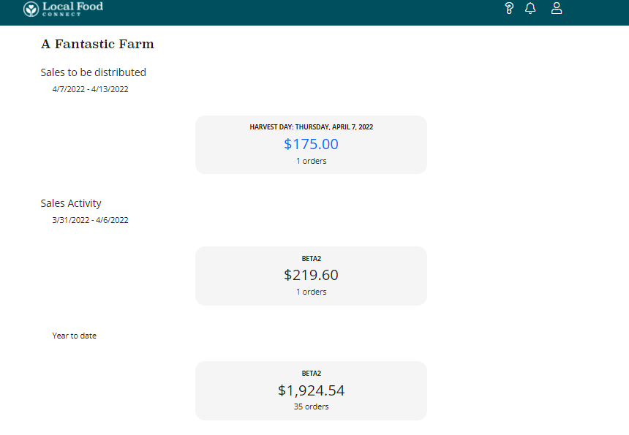629x435 pixels.
Task: Click "1 orders" under the $219.60 amount
Action: click(311, 292)
